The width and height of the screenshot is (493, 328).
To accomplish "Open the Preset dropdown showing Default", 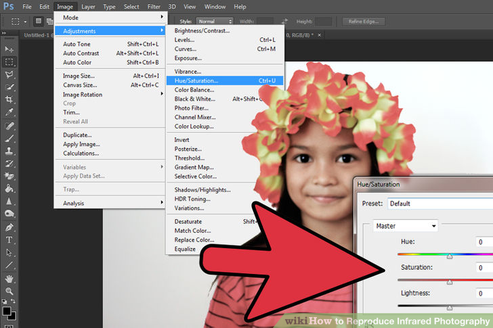I will tap(440, 204).
